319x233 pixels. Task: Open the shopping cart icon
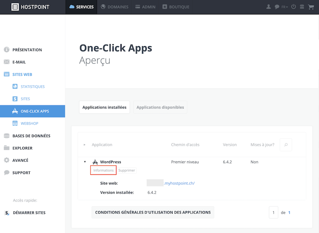coord(311,7)
